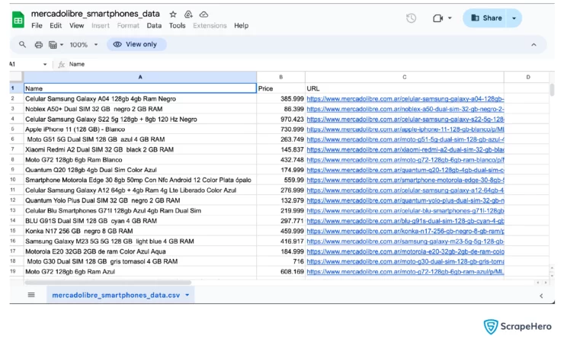This screenshot has width=567, height=342.
Task: Click the View only button
Action: pos(135,44)
